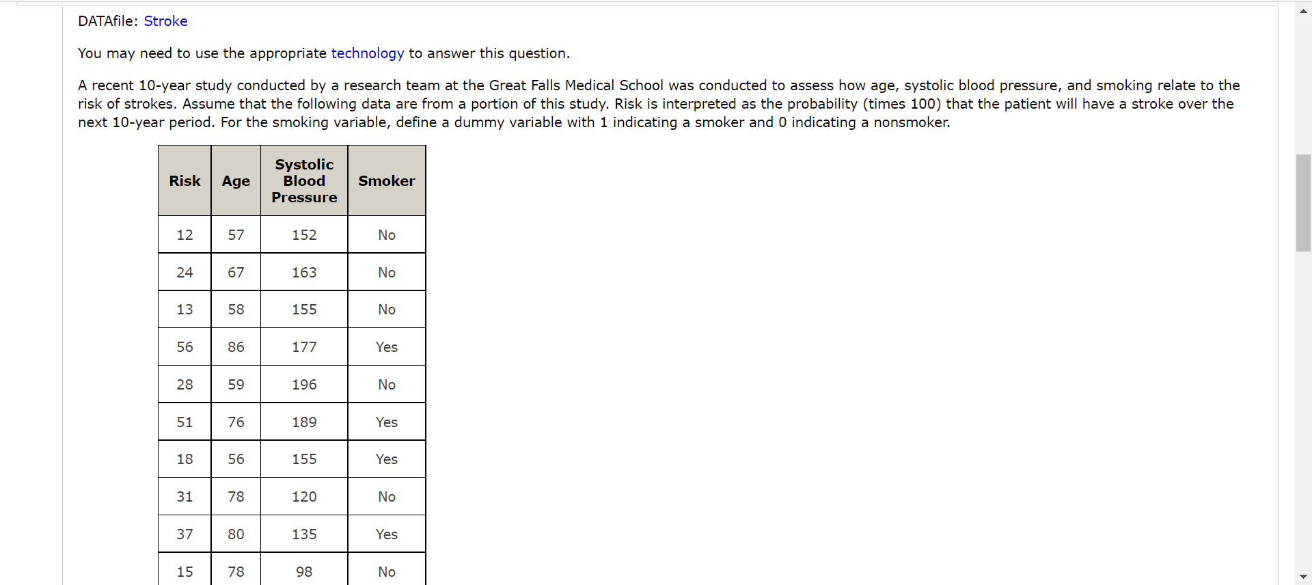The image size is (1312, 585).
Task: Open the Stroke DATAfile link
Action: 165,21
